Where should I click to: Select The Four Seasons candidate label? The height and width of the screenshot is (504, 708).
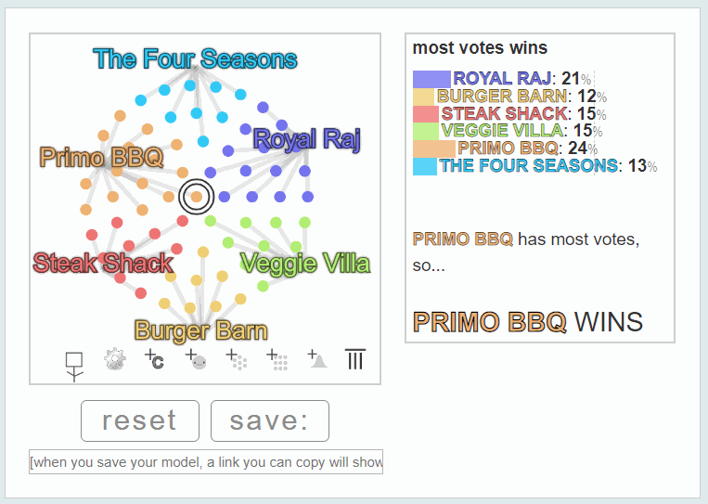(195, 58)
